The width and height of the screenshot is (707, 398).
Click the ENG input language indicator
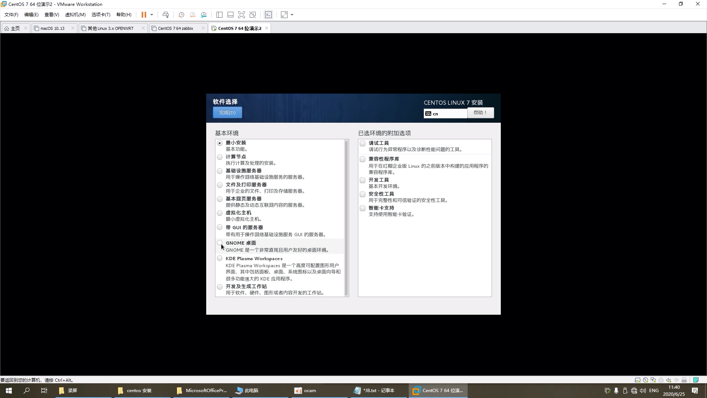pyautogui.click(x=654, y=391)
